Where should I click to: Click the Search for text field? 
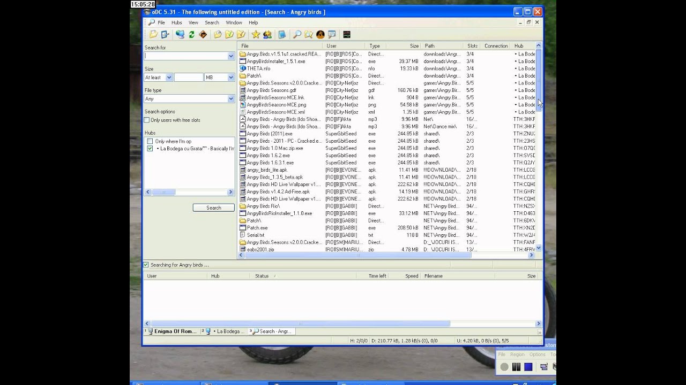click(x=185, y=56)
